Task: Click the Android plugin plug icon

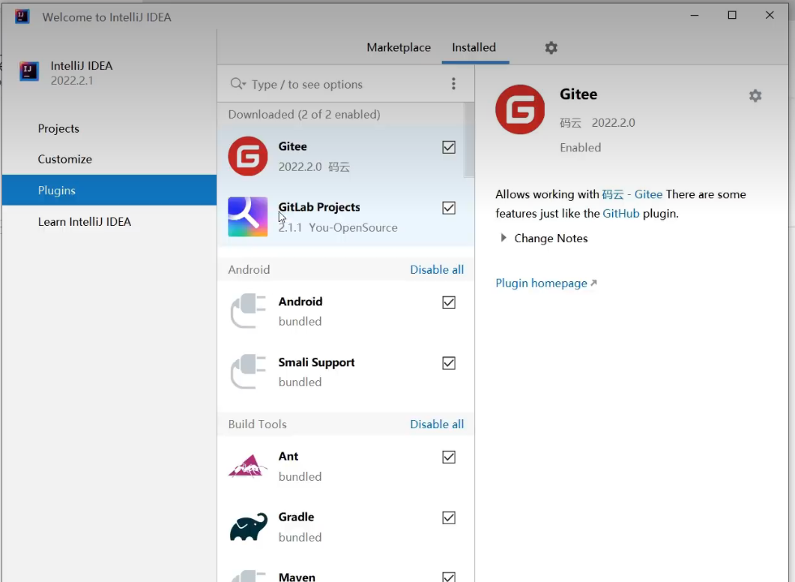Action: point(247,311)
